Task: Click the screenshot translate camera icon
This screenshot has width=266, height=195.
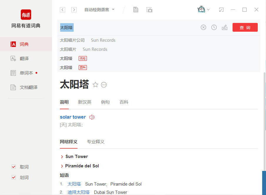Action: [x=149, y=10]
